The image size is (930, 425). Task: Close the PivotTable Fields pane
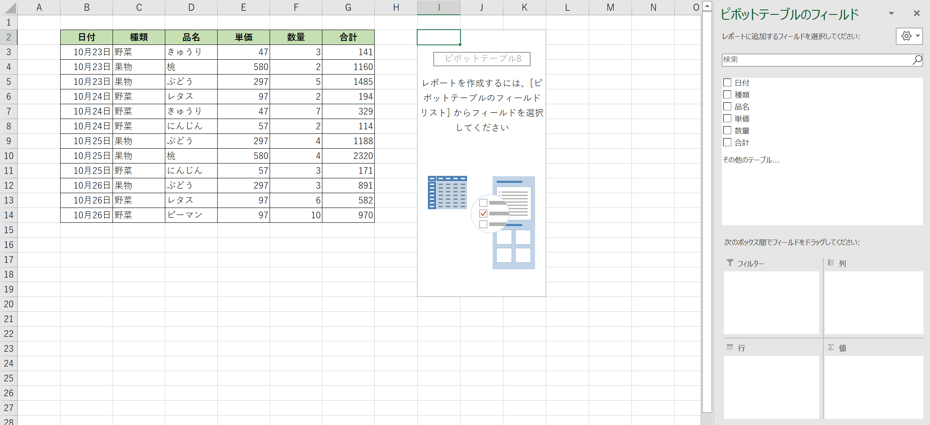[x=916, y=14]
